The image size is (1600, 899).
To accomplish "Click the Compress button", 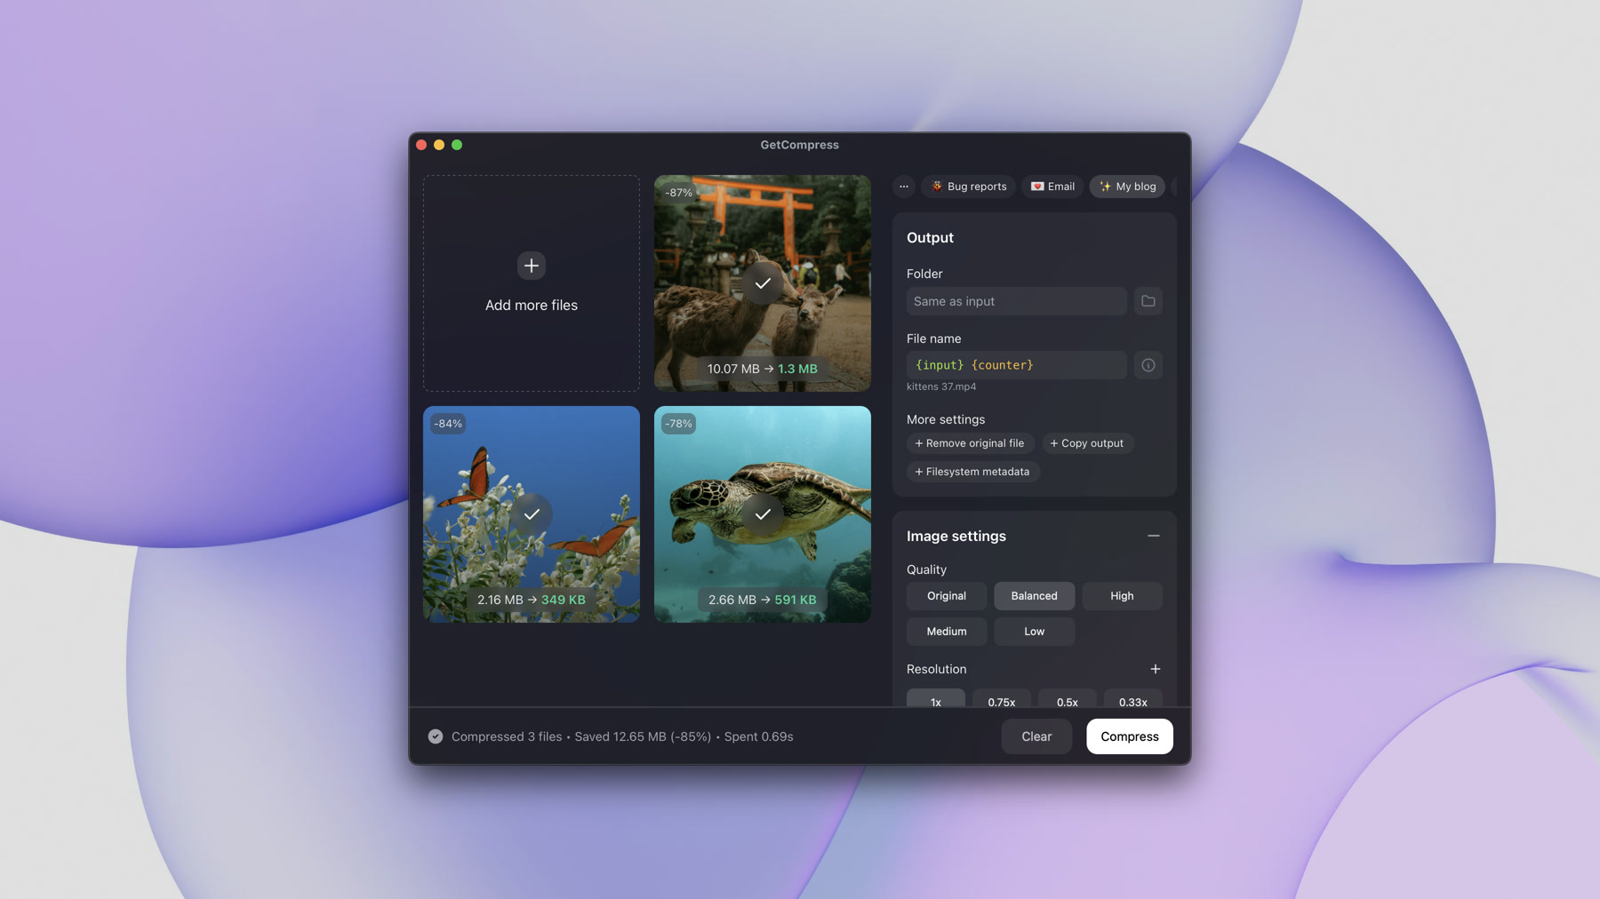I will tap(1129, 736).
